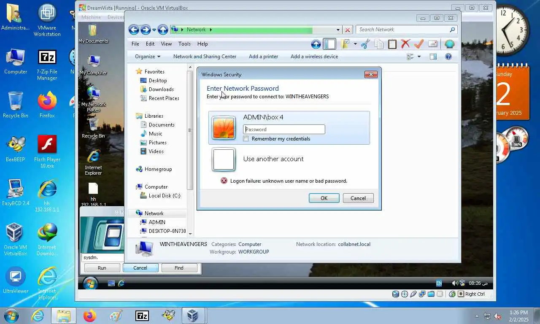Click Find button in the Run dialog
This screenshot has height=324, width=540.
(x=179, y=268)
